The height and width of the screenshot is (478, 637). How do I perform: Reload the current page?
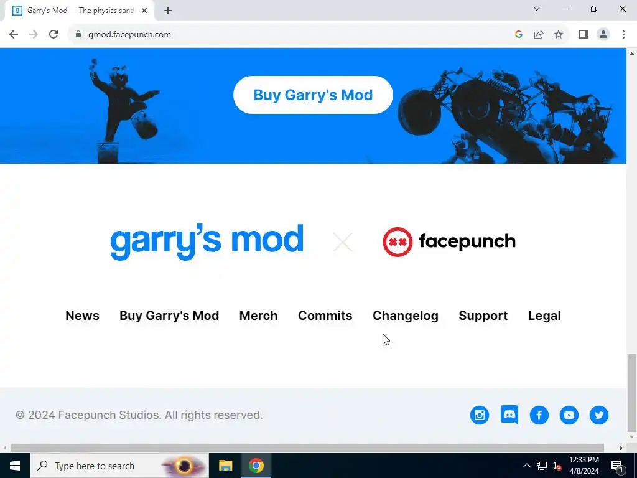[53, 35]
